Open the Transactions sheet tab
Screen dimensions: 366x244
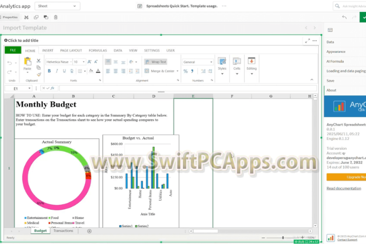click(63, 231)
